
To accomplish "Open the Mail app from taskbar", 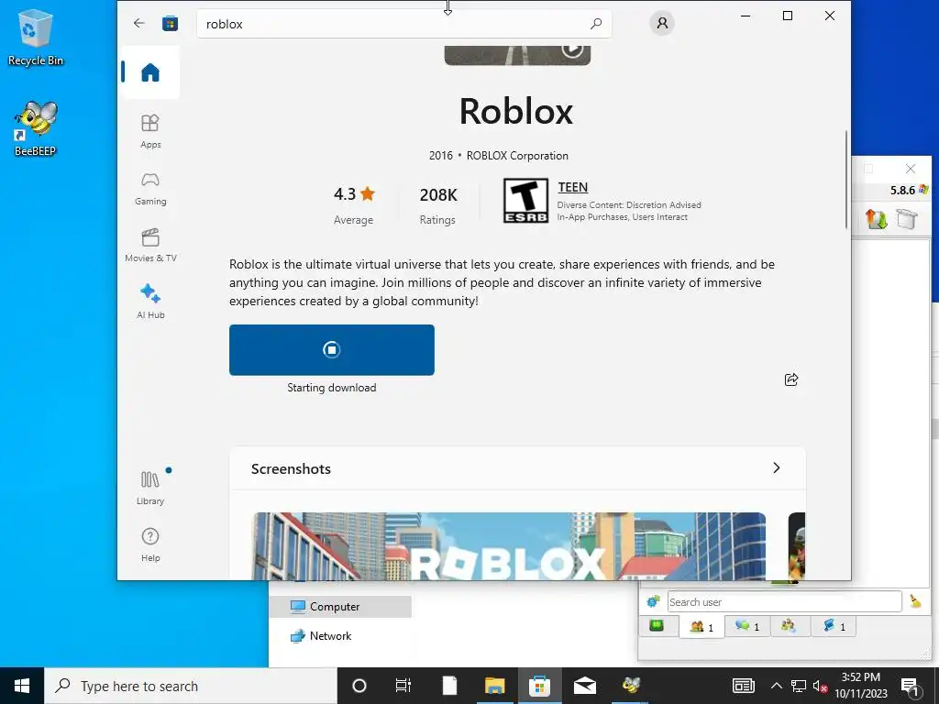I will pos(585,686).
